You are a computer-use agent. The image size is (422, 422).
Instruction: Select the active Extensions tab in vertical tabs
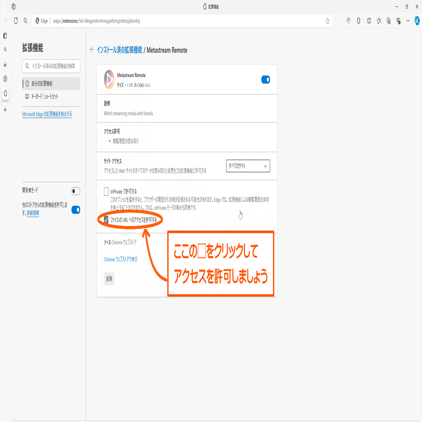[x=5, y=93]
